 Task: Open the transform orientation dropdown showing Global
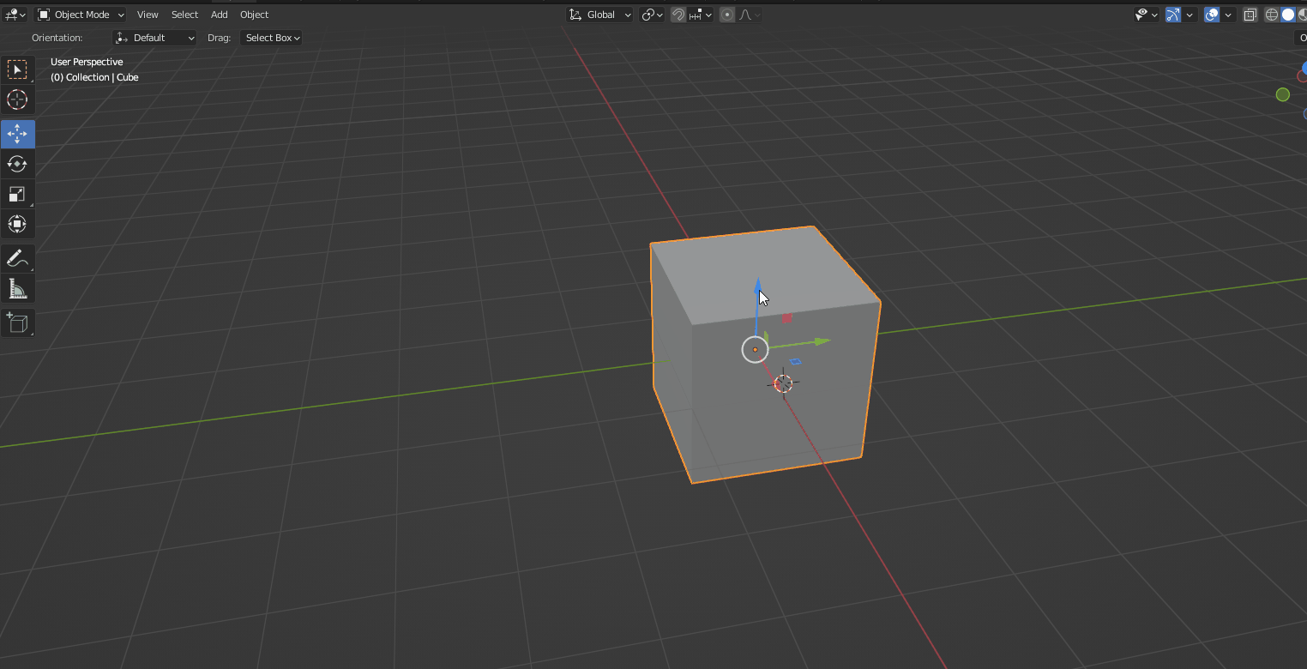[599, 15]
